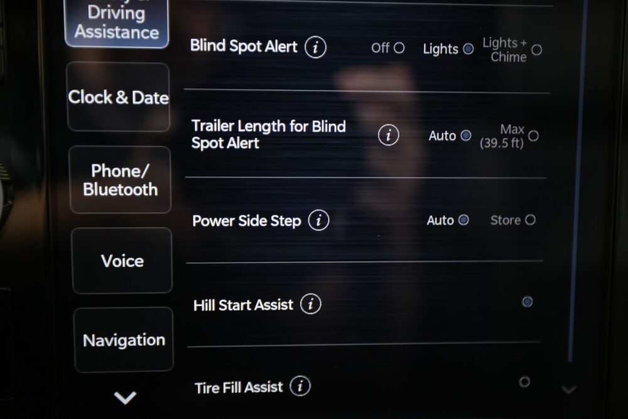Open Phone/Bluetooth settings

pyautogui.click(x=120, y=179)
